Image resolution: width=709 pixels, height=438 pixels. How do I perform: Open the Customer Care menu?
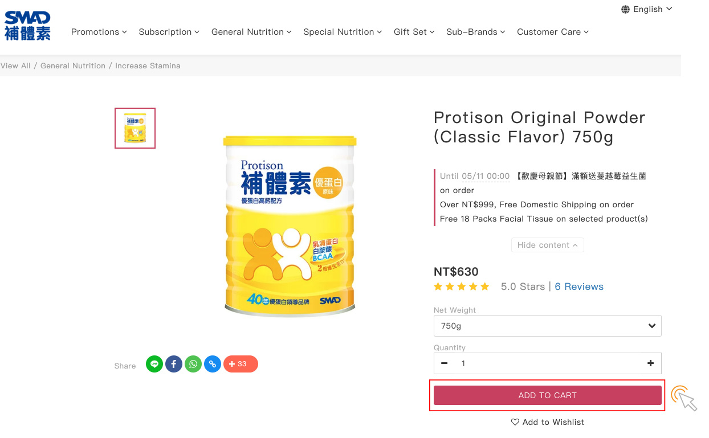click(x=552, y=32)
